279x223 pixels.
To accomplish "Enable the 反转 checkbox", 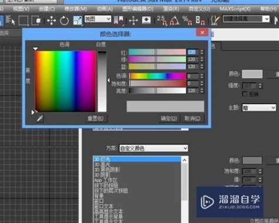I will [x=245, y=94].
